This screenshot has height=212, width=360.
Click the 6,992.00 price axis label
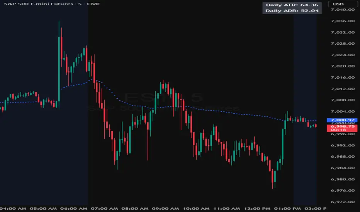click(x=343, y=145)
